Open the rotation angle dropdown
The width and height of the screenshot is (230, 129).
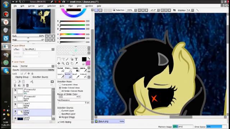tap(158, 10)
